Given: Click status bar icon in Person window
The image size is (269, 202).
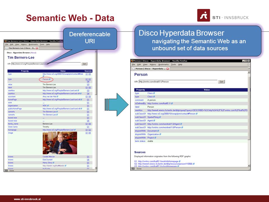Looking at the screenshot, I should (x=133, y=169).
